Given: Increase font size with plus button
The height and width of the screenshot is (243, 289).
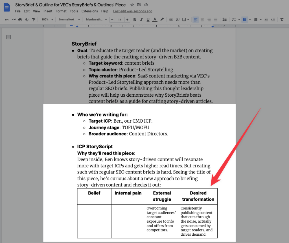Looking at the screenshot, I should tap(127, 19).
